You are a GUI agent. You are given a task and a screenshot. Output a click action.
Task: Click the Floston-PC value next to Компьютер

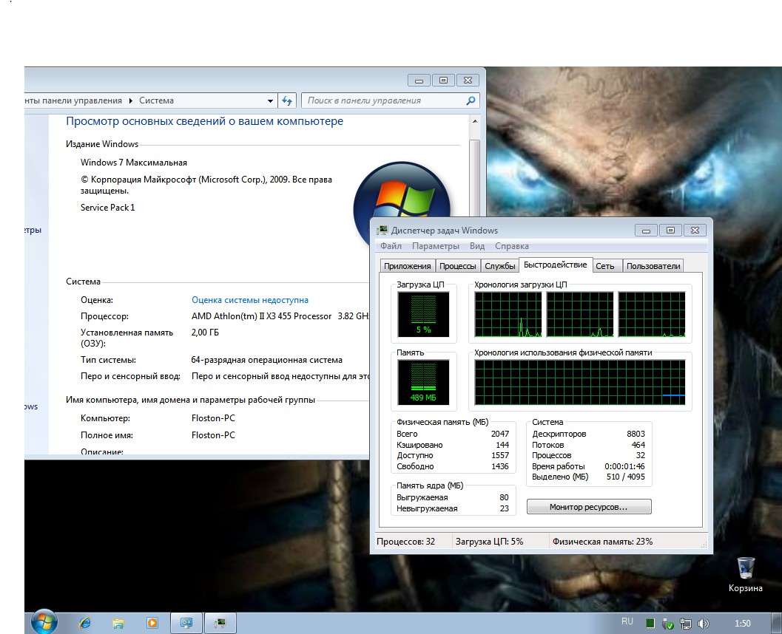click(x=213, y=418)
